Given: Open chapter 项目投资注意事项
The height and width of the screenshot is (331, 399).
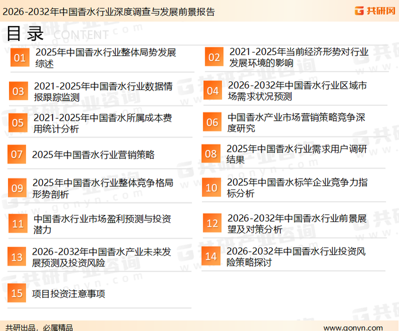Looking at the screenshot, I should click(69, 294).
